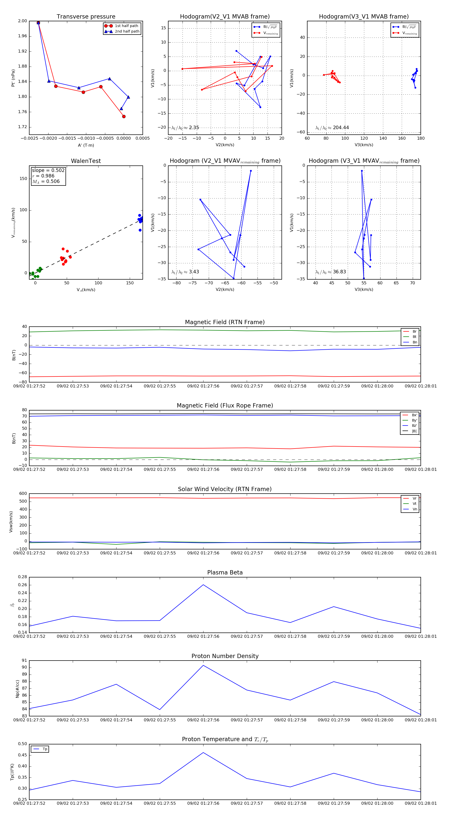Click the 'Proton Temperature and Te/Tp' title
450x826 pixels.
point(225,739)
